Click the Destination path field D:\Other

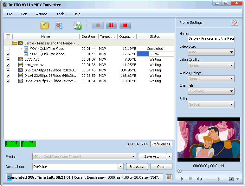[75, 167]
